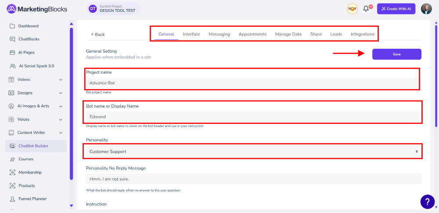
Task: Go to the Manage Data tab
Action: point(288,34)
